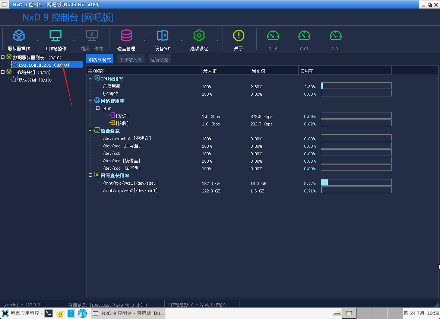The image size is (440, 319).
Task: Click the NxD 9 控制台 taskbar button
Action: (x=128, y=313)
